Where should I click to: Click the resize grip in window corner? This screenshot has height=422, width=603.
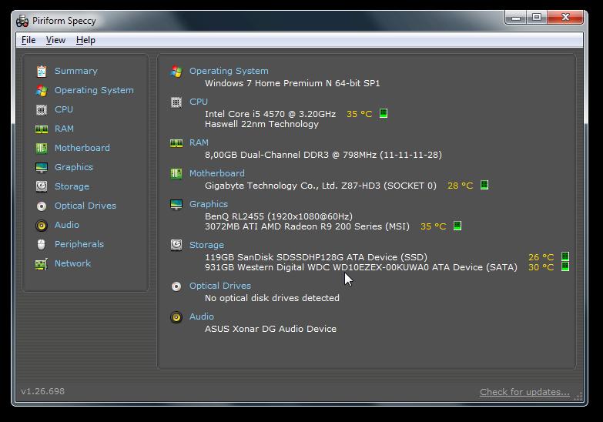(578, 396)
